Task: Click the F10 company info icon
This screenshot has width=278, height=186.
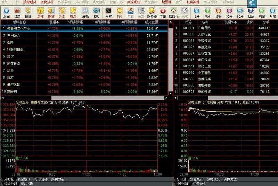Action: 119,12
